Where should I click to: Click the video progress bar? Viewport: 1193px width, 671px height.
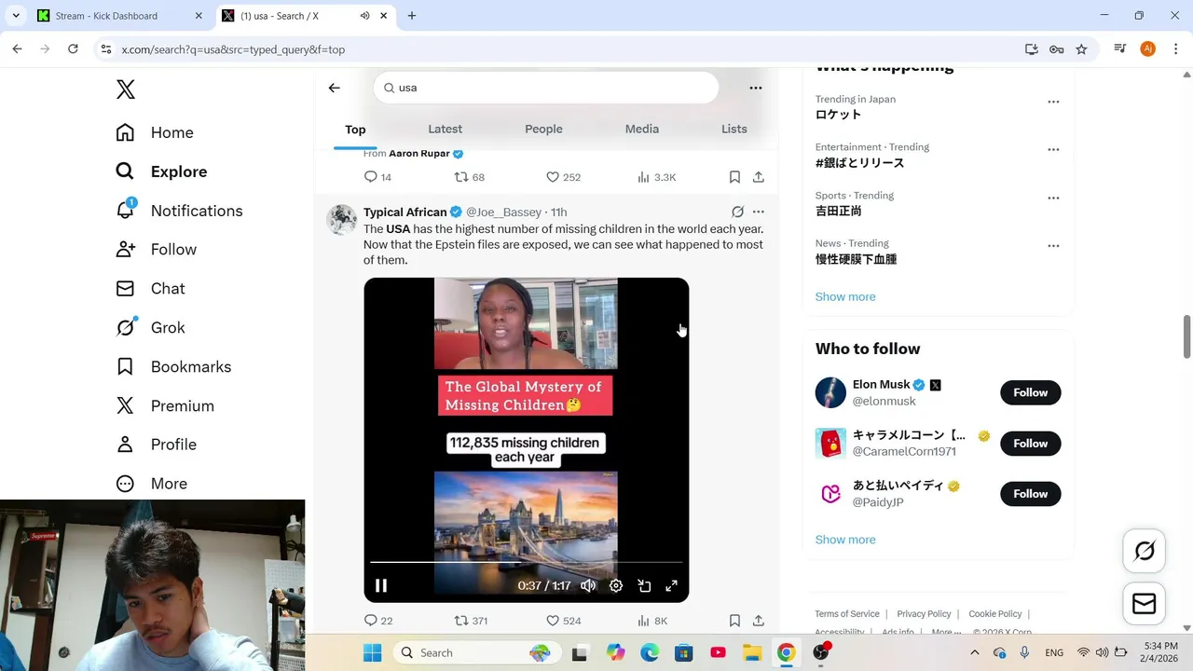pos(527,562)
